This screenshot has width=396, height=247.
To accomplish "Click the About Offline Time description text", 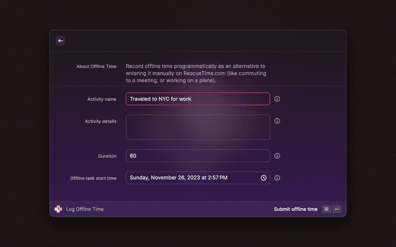I will pyautogui.click(x=196, y=73).
